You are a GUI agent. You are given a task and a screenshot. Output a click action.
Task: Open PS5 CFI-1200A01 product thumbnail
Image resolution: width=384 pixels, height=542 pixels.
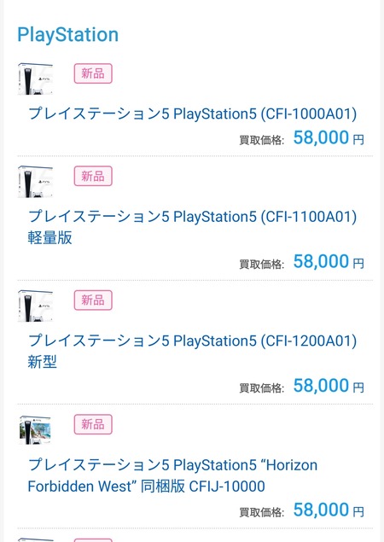click(35, 306)
